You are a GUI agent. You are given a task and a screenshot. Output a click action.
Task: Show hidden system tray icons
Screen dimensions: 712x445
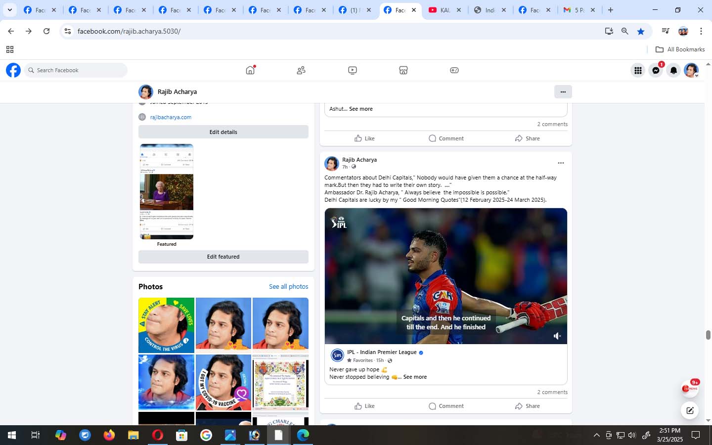pos(596,435)
